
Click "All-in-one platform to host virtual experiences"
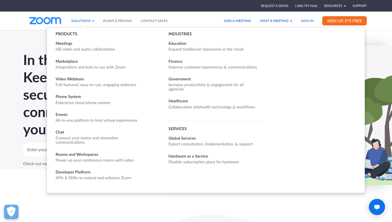pyautogui.click(x=96, y=120)
